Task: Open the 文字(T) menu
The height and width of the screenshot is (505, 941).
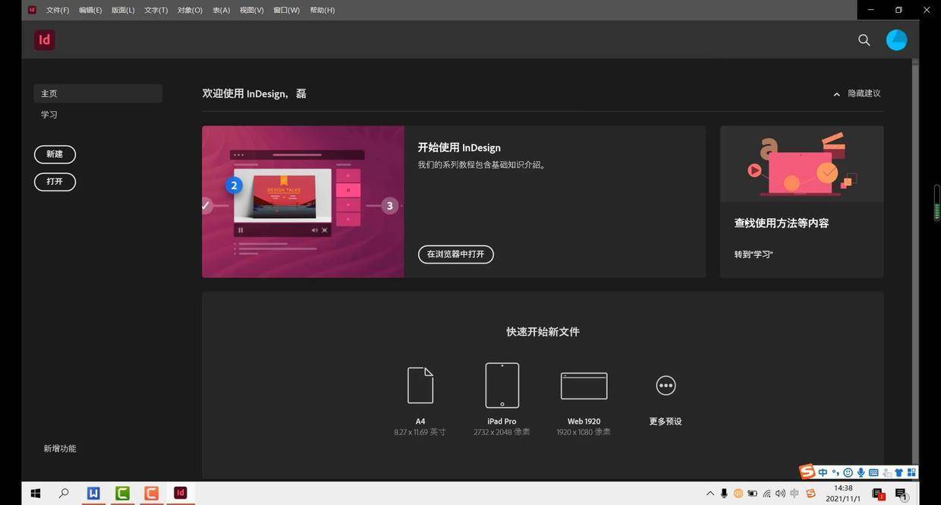Action: point(156,10)
